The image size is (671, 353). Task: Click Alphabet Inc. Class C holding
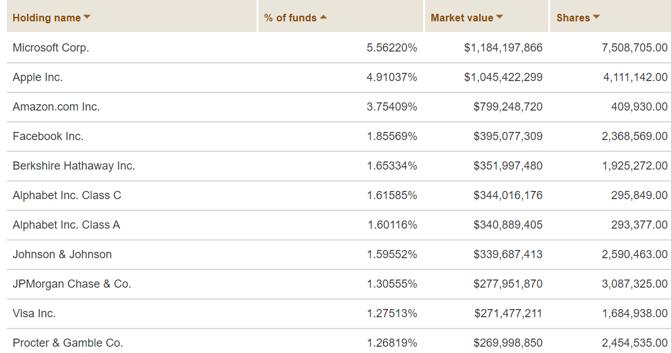(67, 195)
